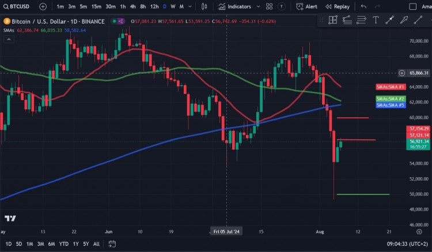Choose the weekly W interval
The image size is (432, 252).
pyautogui.click(x=173, y=6)
